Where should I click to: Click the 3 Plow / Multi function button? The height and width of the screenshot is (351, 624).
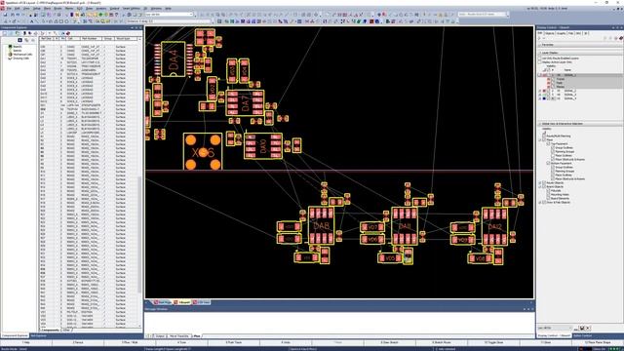[130, 342]
